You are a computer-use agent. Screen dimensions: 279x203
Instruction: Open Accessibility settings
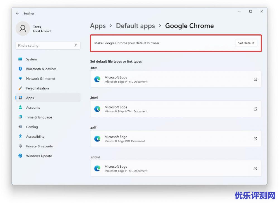coord(48,137)
